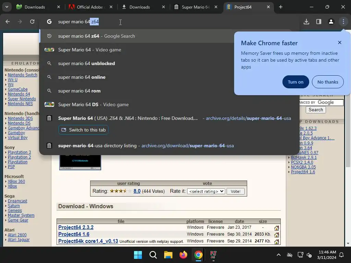Open Playstation 2 emulators link

click(19, 157)
